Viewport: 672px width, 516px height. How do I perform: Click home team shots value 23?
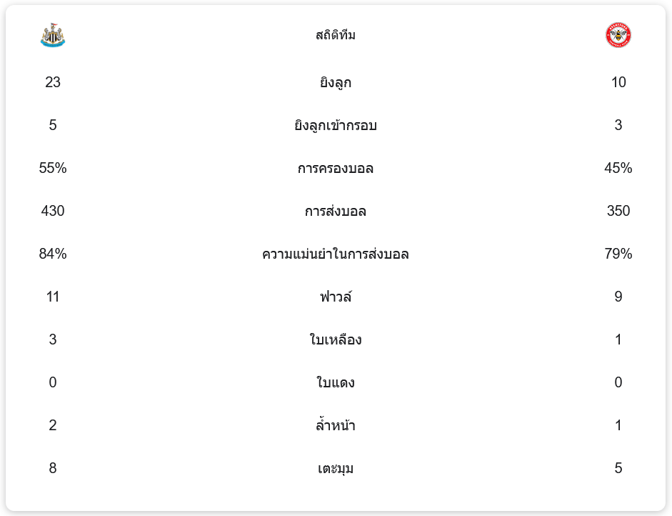(x=53, y=82)
